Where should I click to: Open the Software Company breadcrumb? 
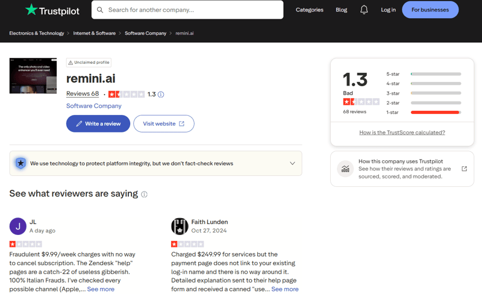coord(145,33)
